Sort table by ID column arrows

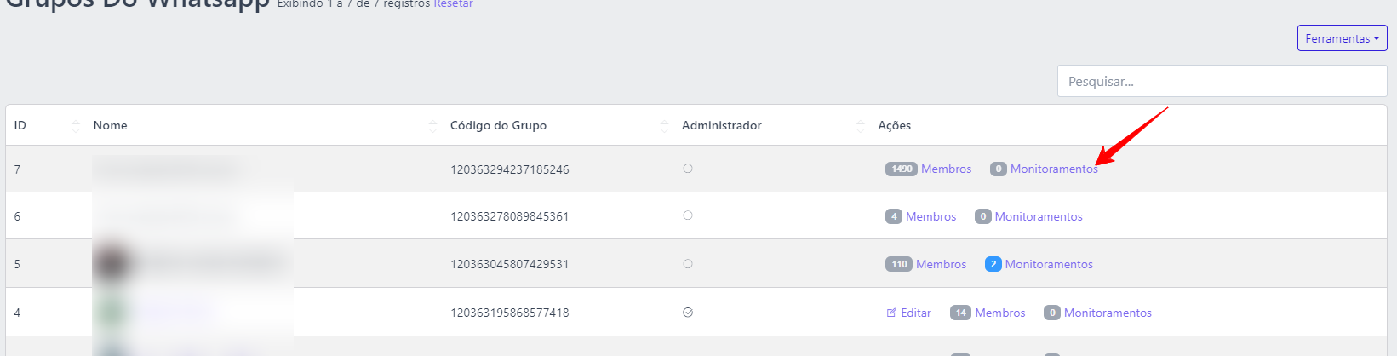[76, 126]
